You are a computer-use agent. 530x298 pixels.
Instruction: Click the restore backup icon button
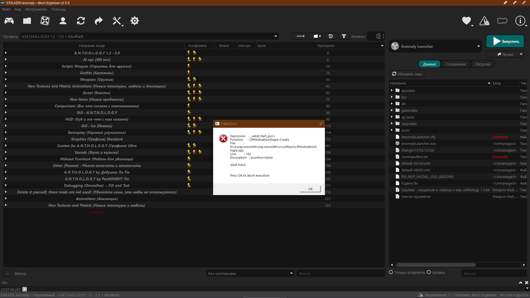(331, 36)
